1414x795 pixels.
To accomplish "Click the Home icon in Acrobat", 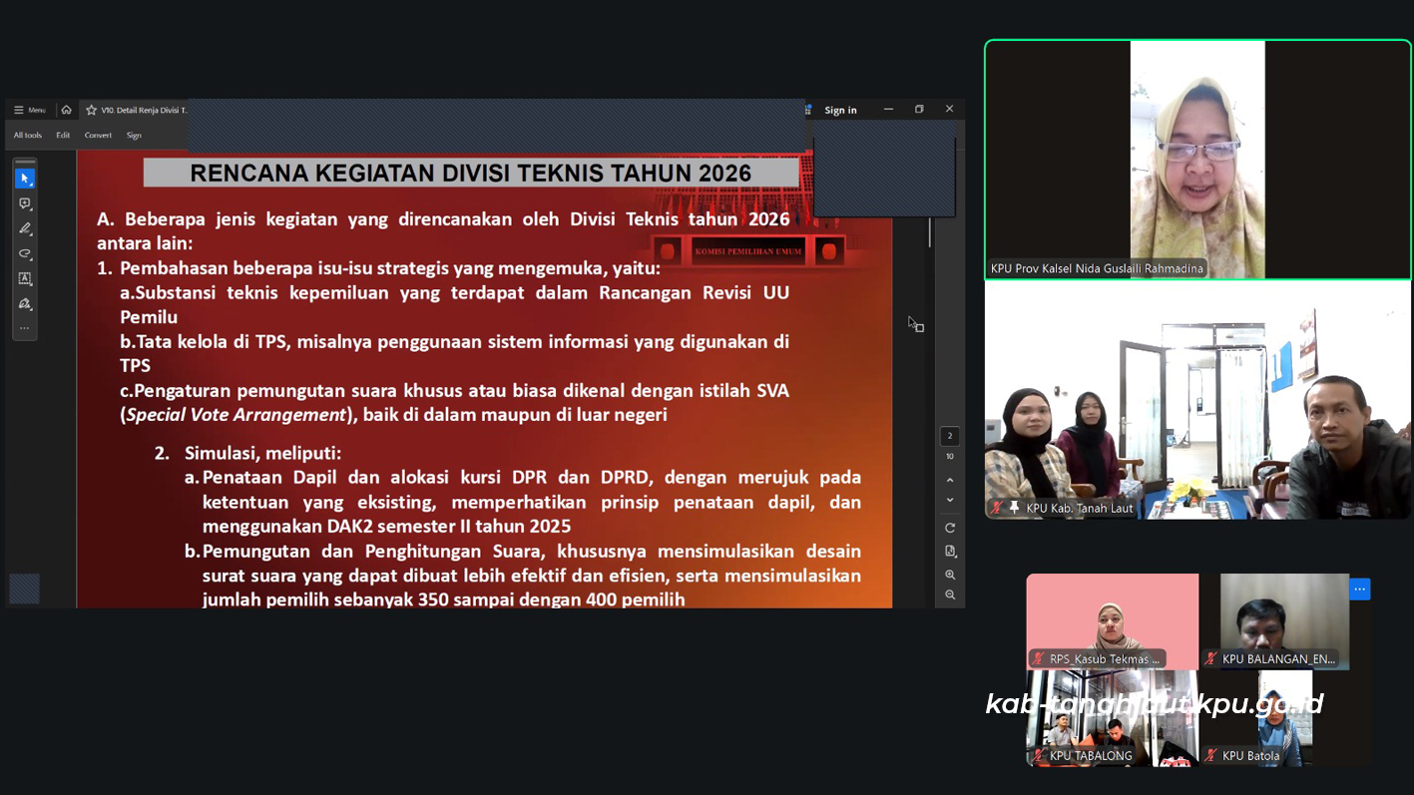I will point(66,110).
